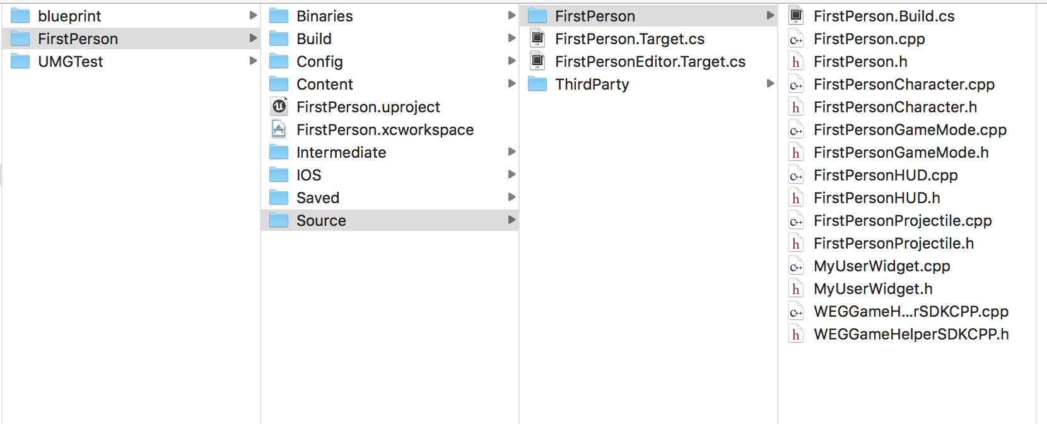Expand the blueprint folder chevron

(x=253, y=15)
